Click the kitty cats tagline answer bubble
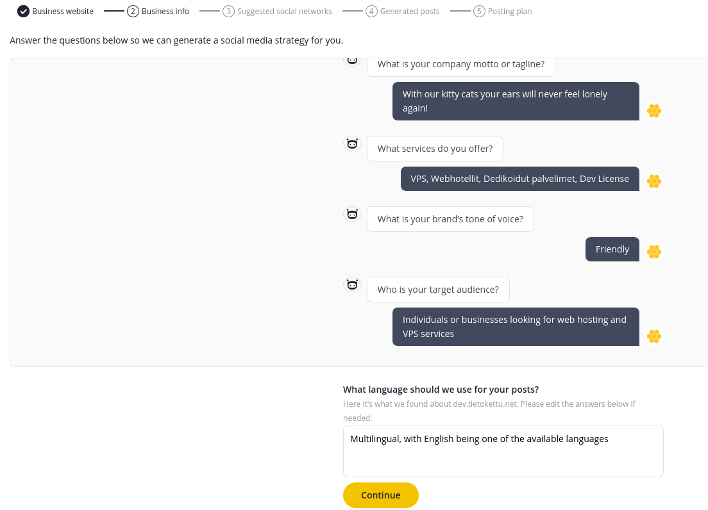This screenshot has height=510, width=708. click(x=516, y=101)
